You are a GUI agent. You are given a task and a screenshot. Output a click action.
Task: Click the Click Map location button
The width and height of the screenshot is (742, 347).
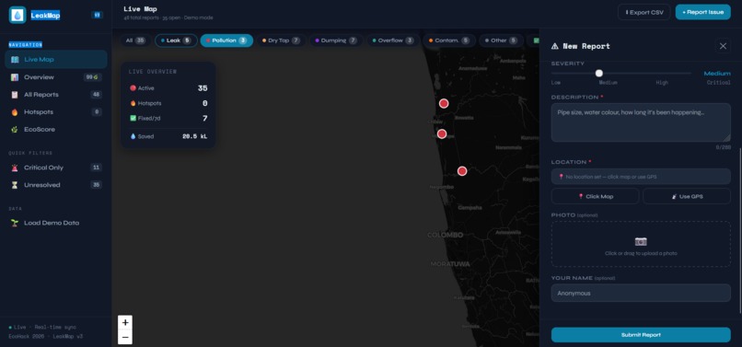[x=596, y=196]
